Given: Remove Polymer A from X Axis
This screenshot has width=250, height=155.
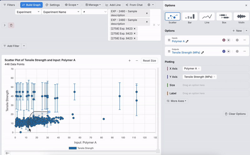Looking at the screenshot, I should pyautogui.click(x=199, y=69).
